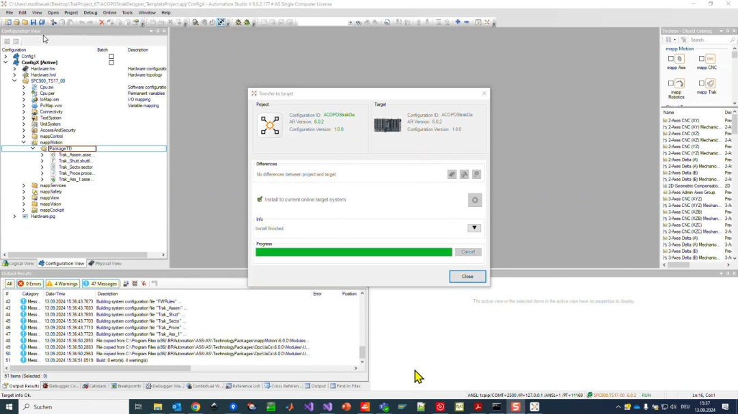Click red delete X toolbar icon

102,23
